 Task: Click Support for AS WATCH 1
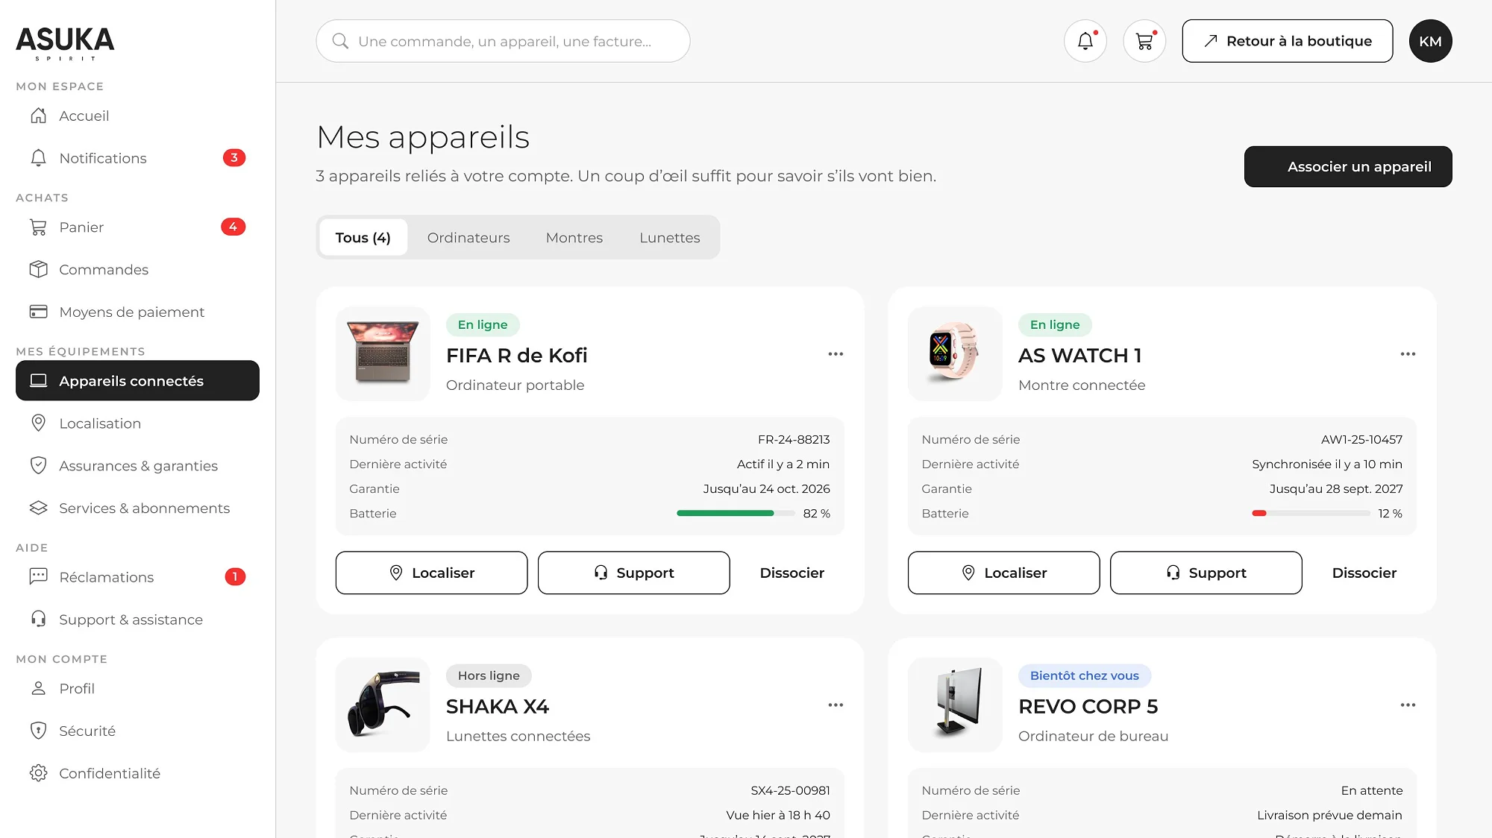click(1206, 573)
